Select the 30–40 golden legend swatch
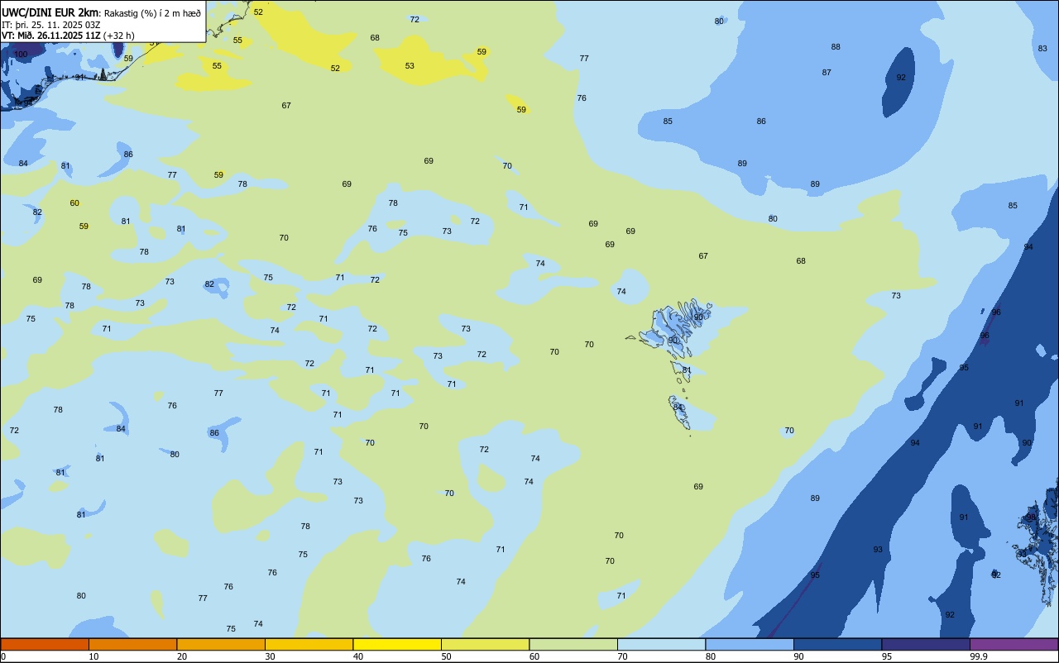 [309, 644]
